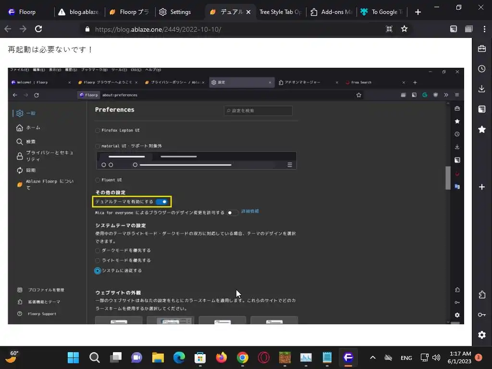Click the site security lock icon
492x369 pixels.
click(87, 29)
